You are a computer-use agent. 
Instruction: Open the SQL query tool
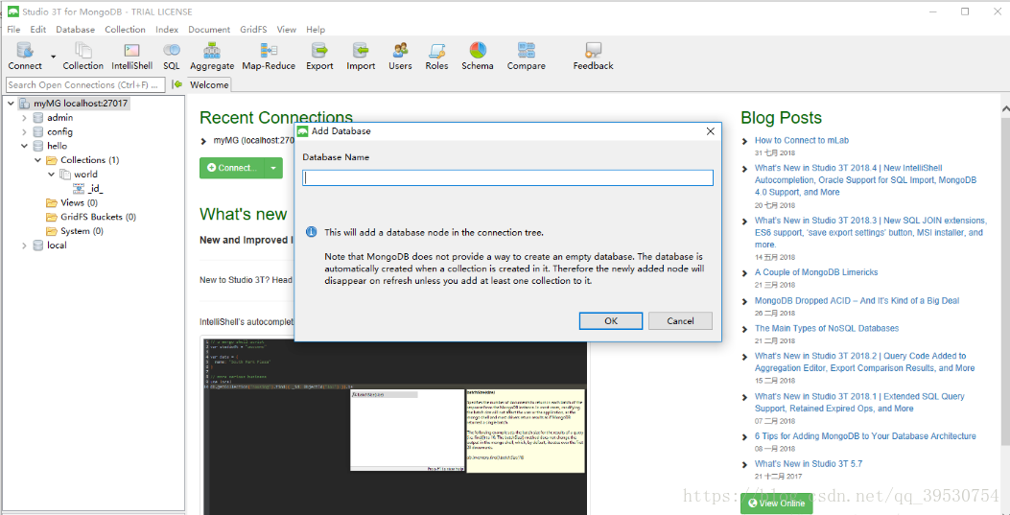tap(172, 56)
